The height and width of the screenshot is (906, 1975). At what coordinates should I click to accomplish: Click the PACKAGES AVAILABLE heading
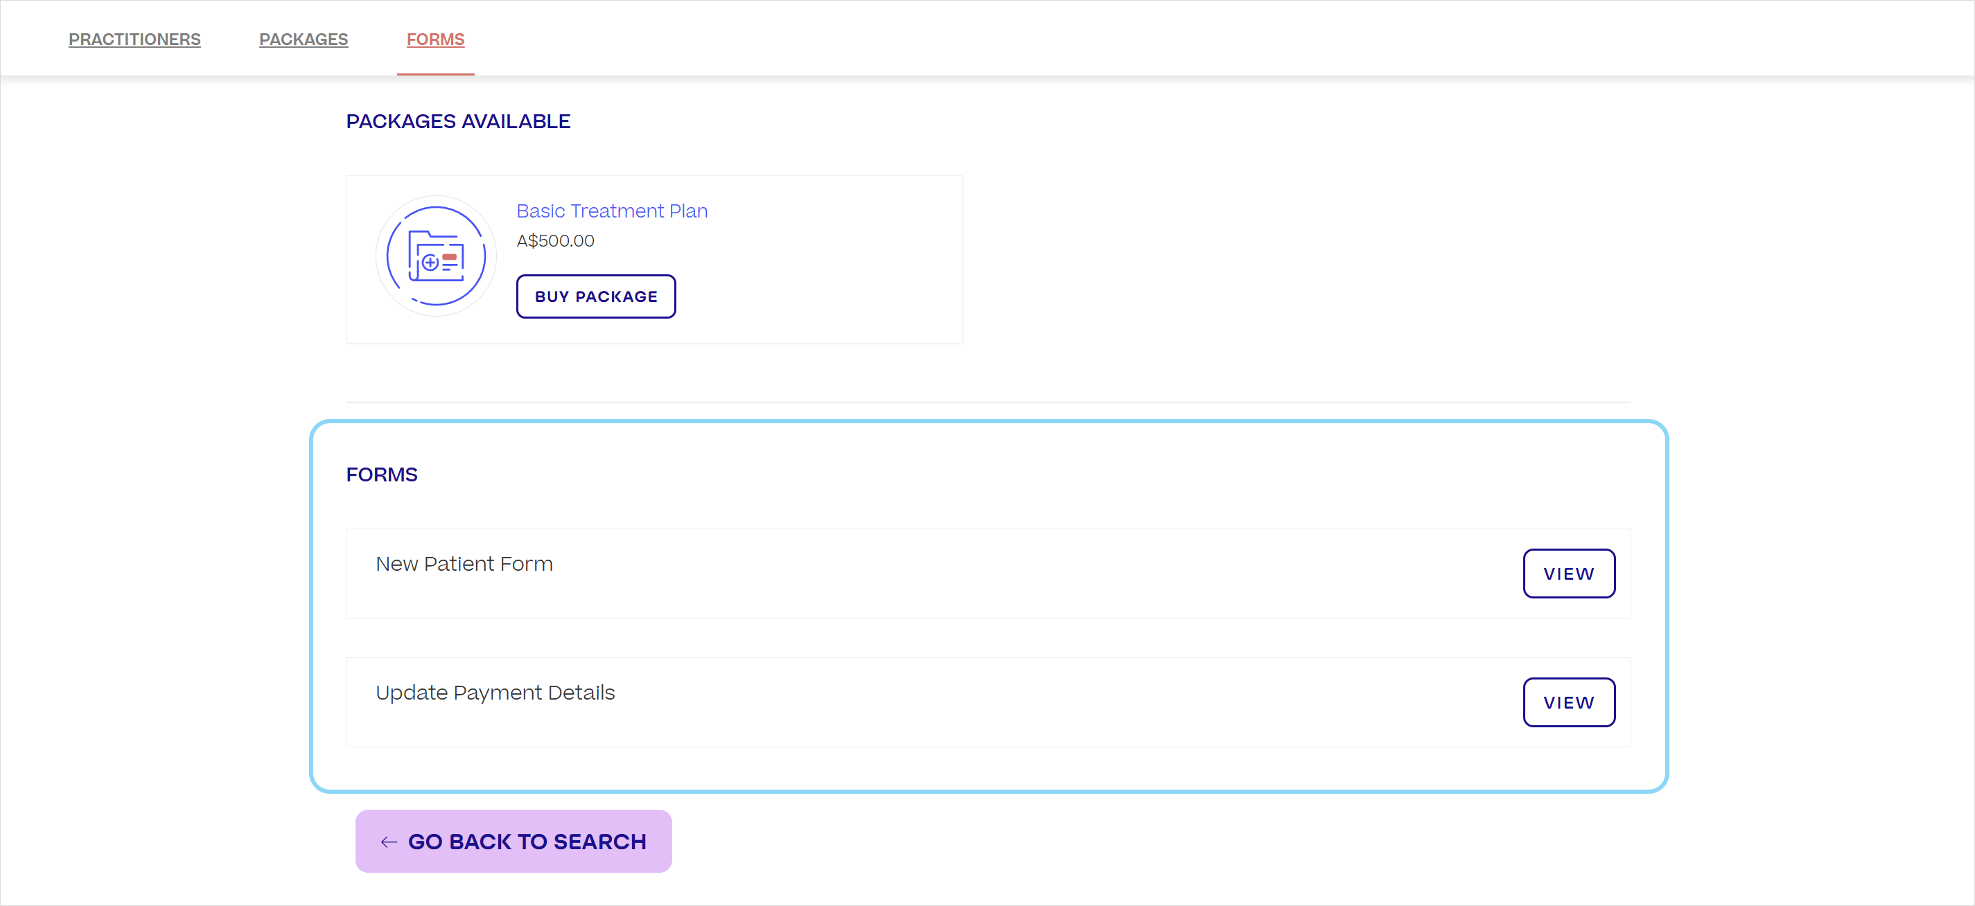coord(458,121)
